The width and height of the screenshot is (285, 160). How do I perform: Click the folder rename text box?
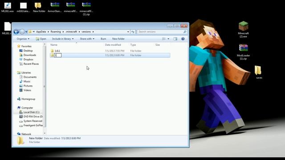coord(58,55)
